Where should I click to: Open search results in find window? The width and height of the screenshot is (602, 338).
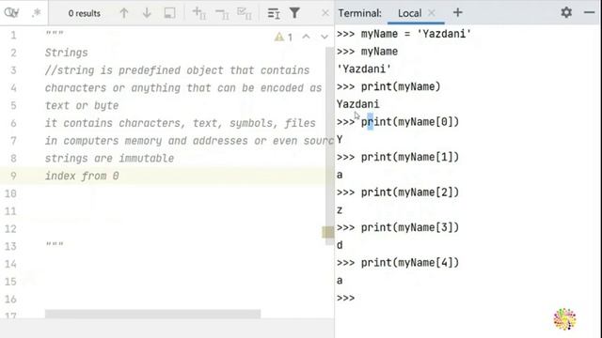tap(169, 13)
